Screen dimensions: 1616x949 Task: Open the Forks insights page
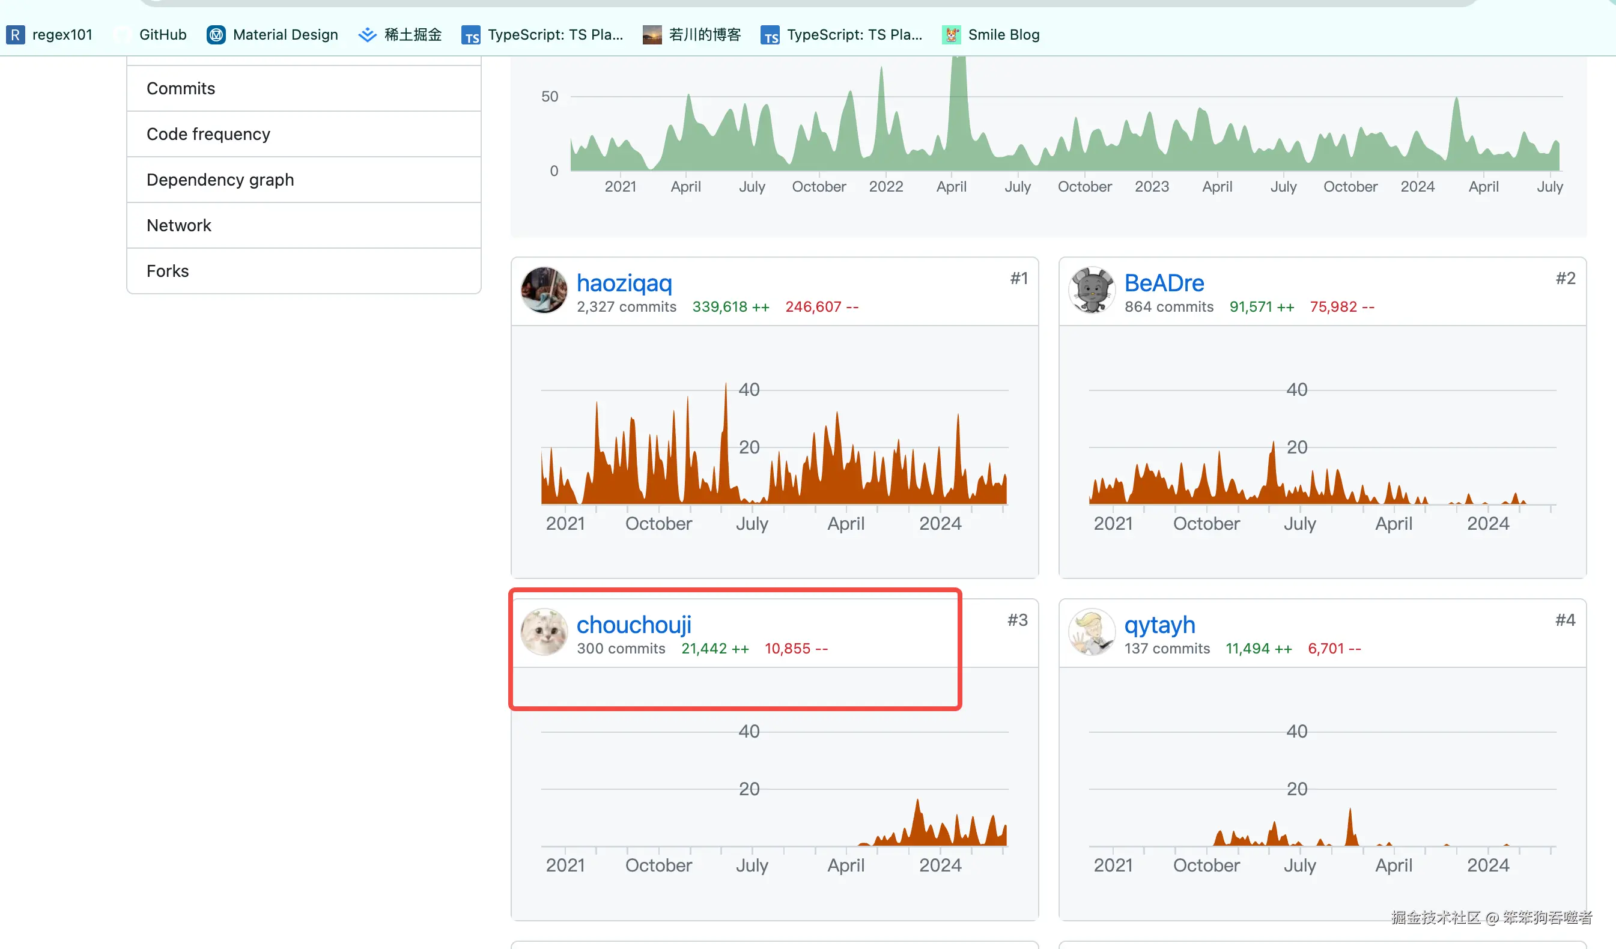(168, 271)
